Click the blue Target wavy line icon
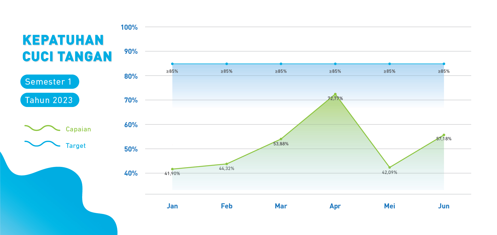The image size is (497, 235). pos(42,144)
